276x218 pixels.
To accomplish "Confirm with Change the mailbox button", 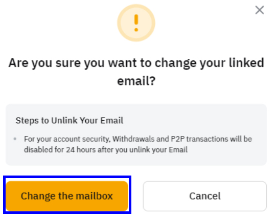I will click(x=67, y=196).
